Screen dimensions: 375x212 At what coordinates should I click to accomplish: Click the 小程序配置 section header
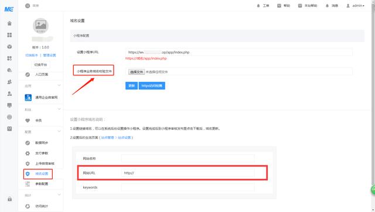click(x=217, y=36)
